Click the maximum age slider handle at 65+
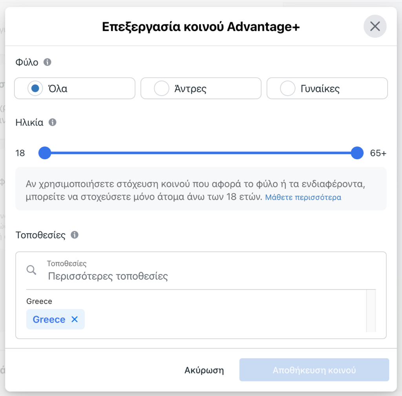 (357, 153)
